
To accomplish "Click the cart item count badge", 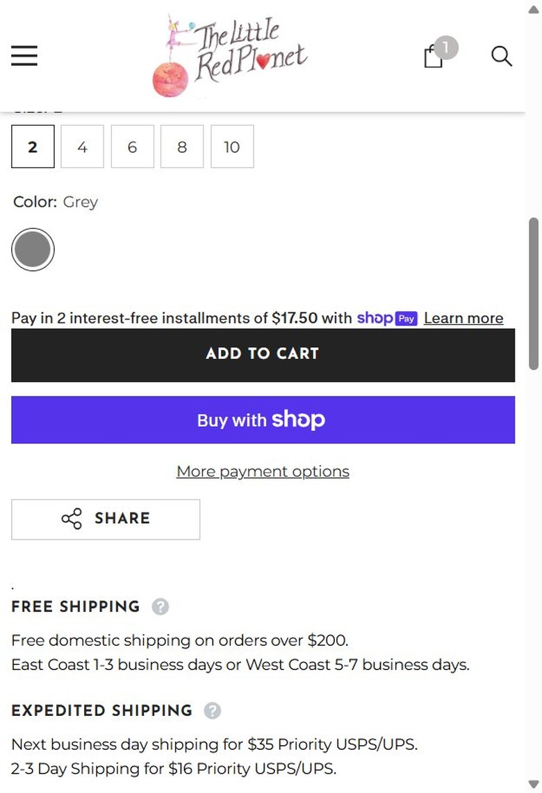I will tap(446, 48).
